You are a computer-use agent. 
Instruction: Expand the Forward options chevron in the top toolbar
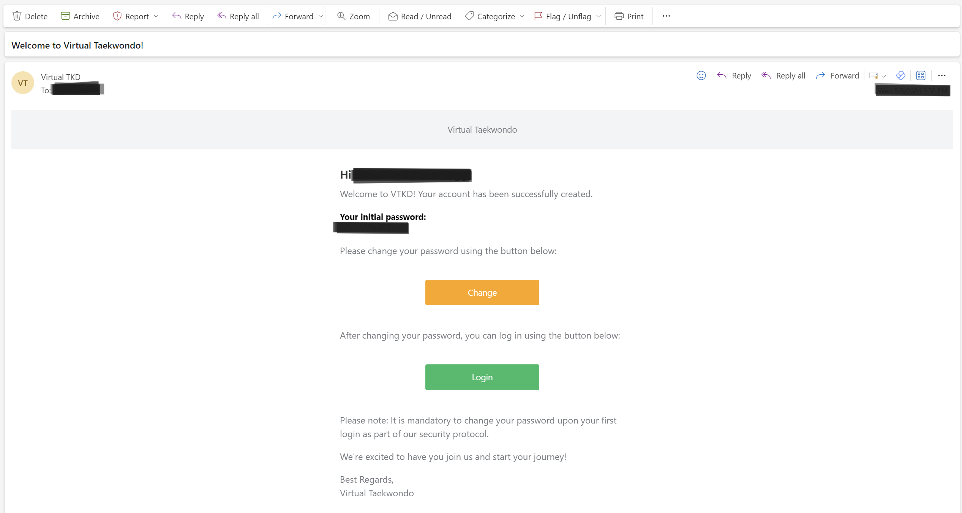pyautogui.click(x=321, y=16)
